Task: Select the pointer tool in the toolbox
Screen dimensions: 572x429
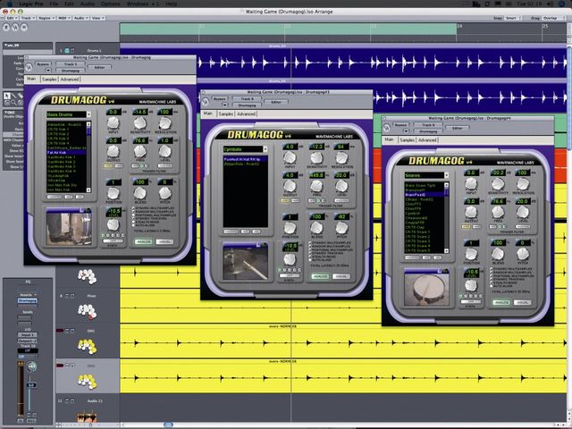Action: tap(7, 96)
